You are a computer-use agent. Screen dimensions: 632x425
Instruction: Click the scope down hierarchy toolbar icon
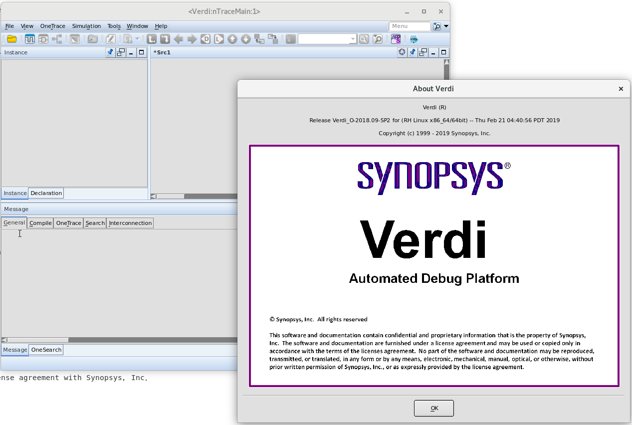click(x=273, y=39)
